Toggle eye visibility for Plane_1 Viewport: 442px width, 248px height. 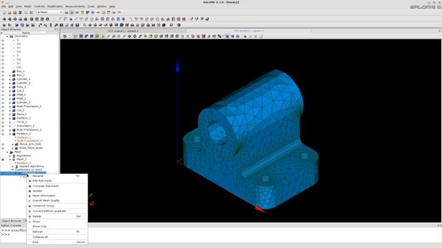click(3, 114)
